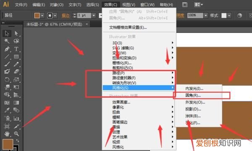This screenshot has height=151, width=252.
Task: Select the Rotate tool
Action: click(x=7, y=79)
